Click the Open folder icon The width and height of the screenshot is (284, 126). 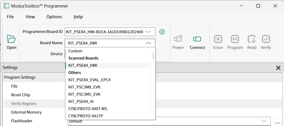11,39
